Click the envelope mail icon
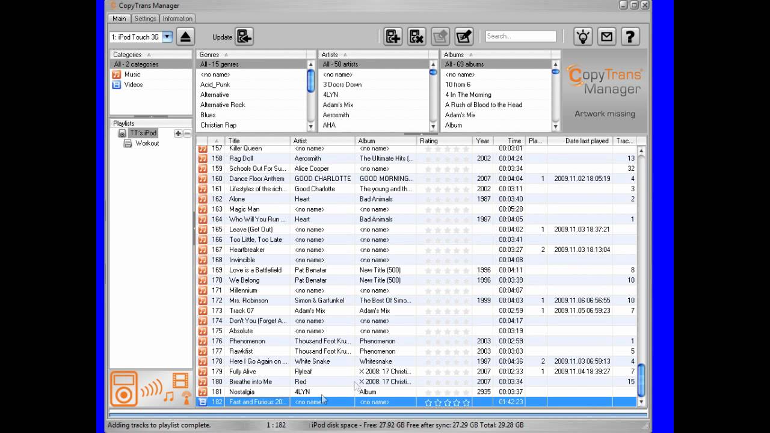Image resolution: width=770 pixels, height=433 pixels. [606, 37]
